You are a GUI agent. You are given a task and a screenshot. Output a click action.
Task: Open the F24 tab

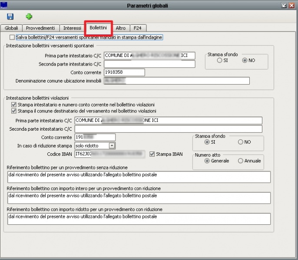[138, 28]
